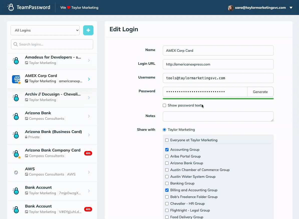The image size is (299, 219).
Task: Click the Notes text area
Action: [218, 116]
